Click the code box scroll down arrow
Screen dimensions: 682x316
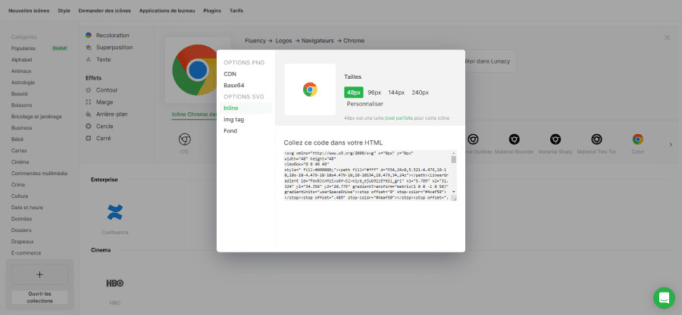point(454,192)
